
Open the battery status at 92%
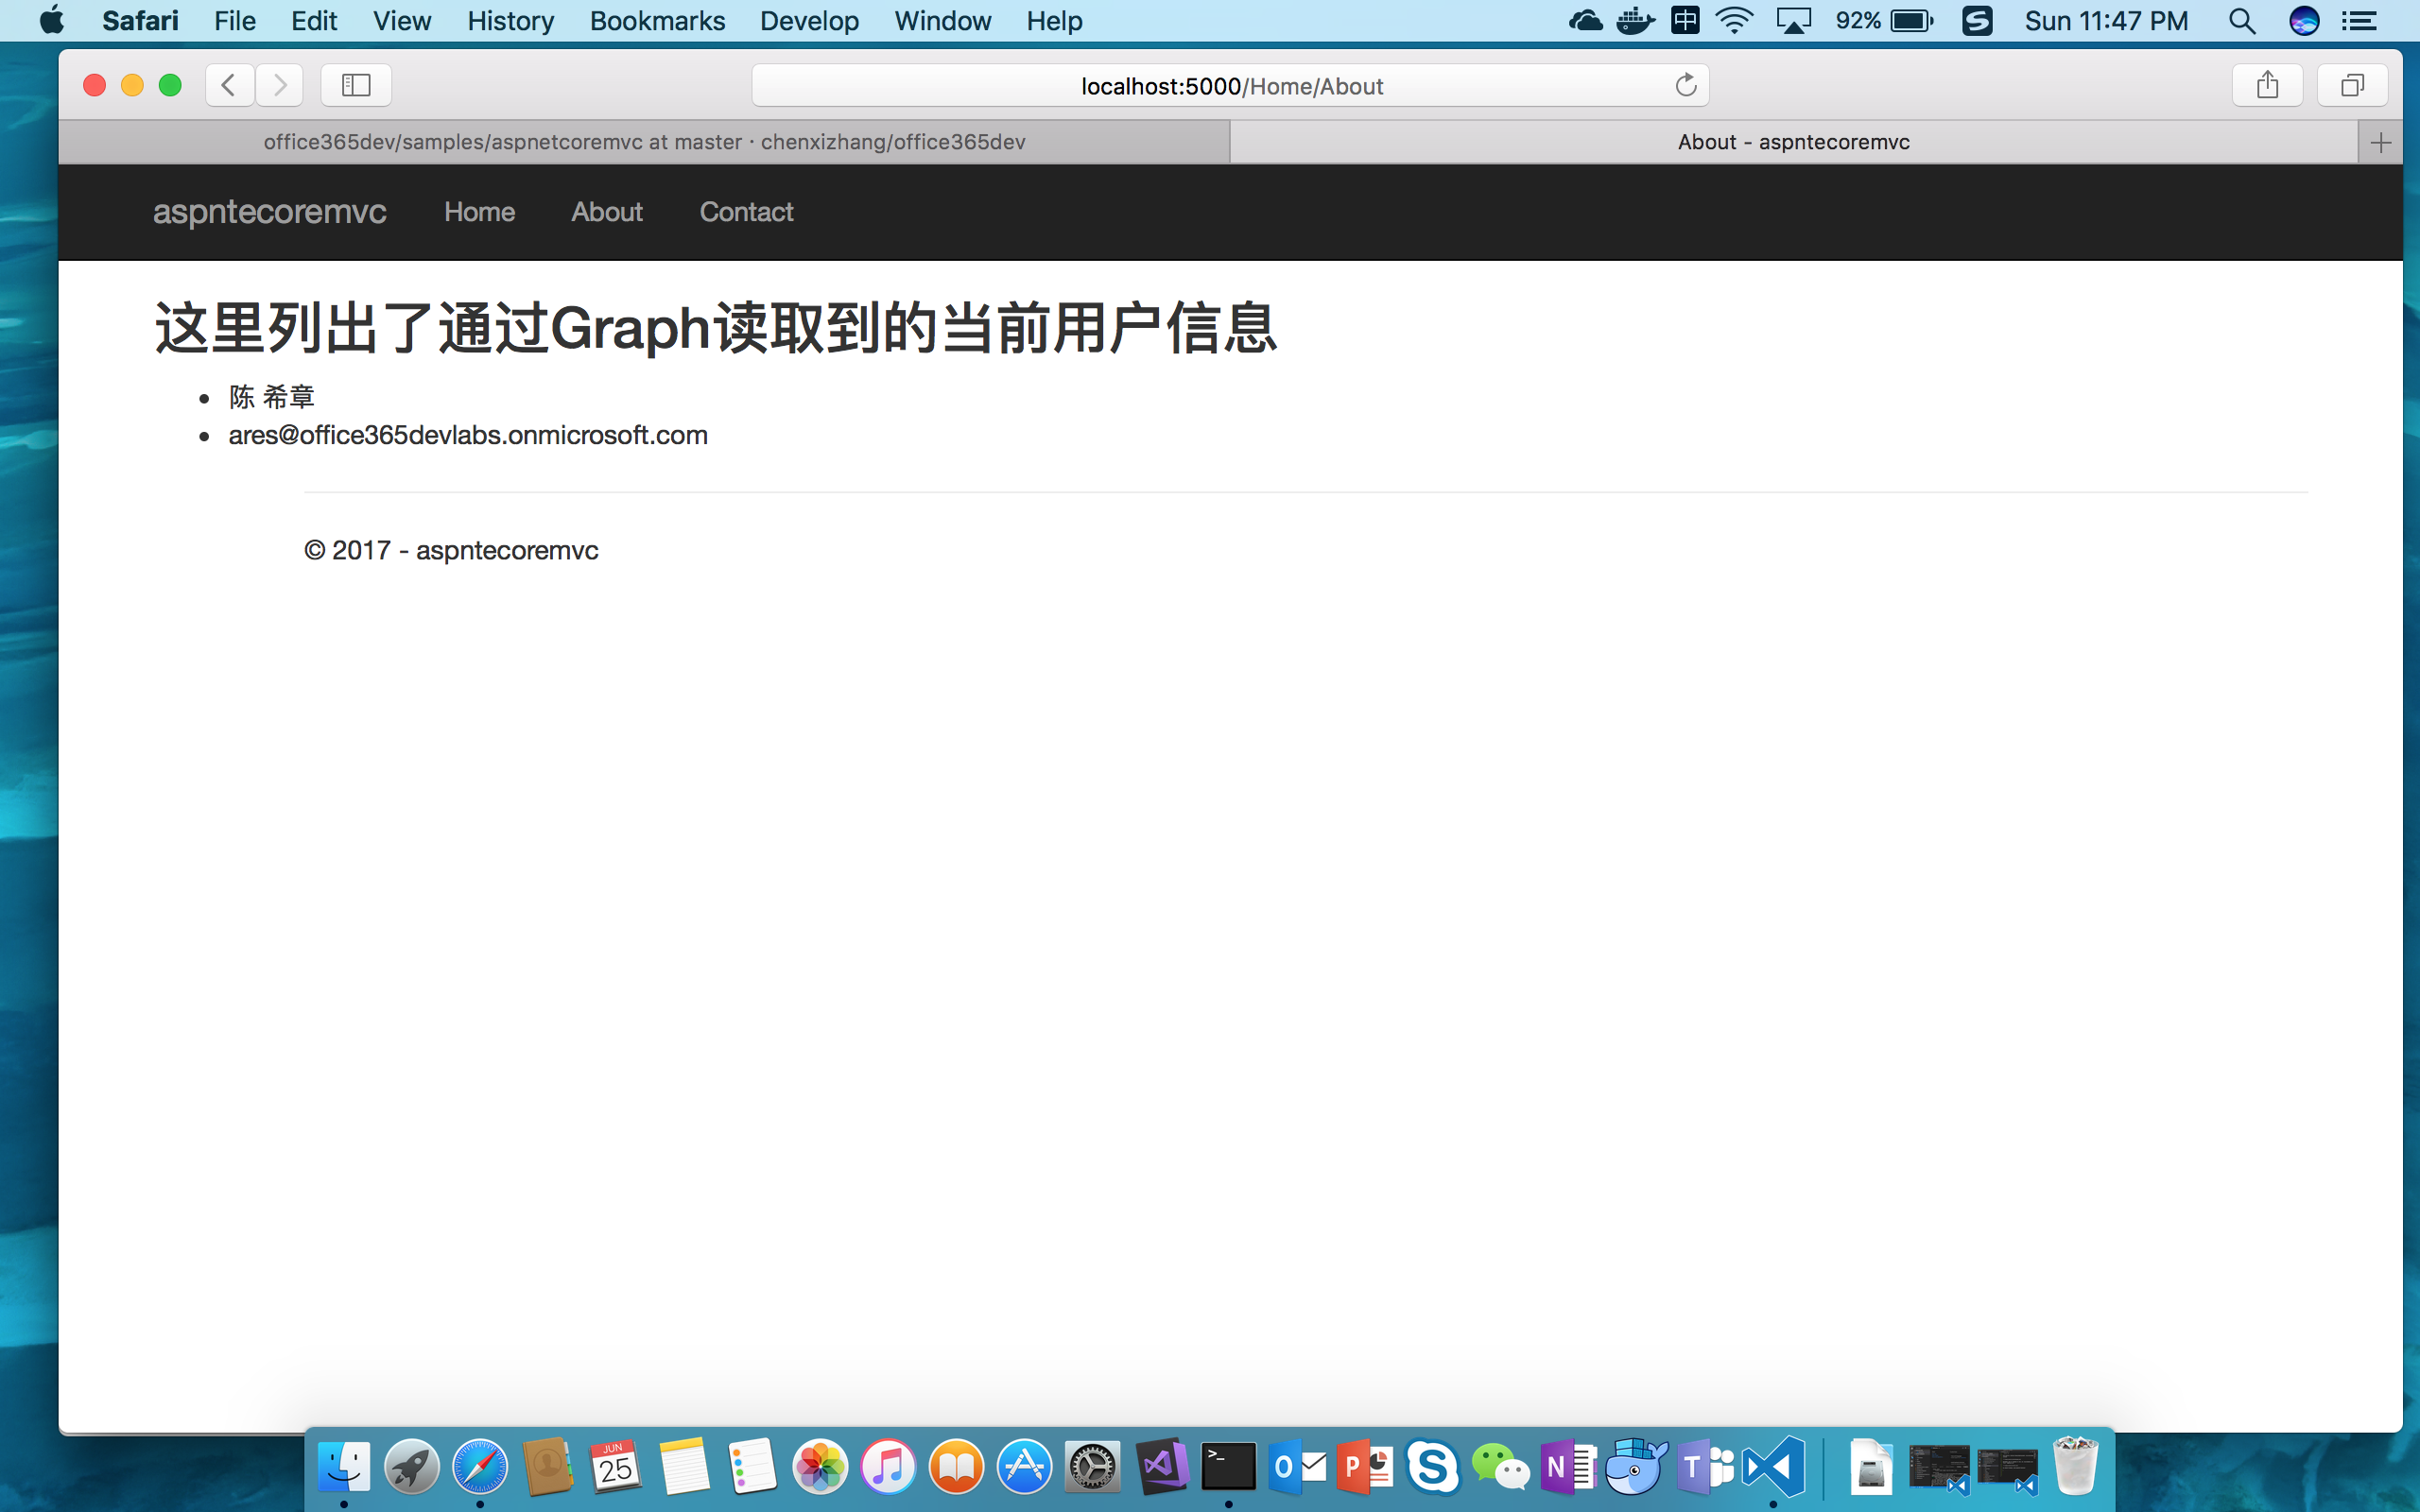pyautogui.click(x=1884, y=20)
